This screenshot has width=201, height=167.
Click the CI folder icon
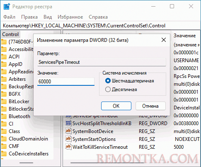[4, 124]
